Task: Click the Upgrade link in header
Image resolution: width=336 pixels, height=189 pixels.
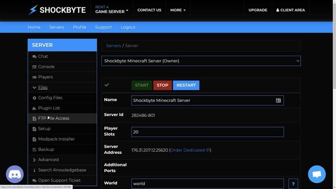Action: pos(258,10)
